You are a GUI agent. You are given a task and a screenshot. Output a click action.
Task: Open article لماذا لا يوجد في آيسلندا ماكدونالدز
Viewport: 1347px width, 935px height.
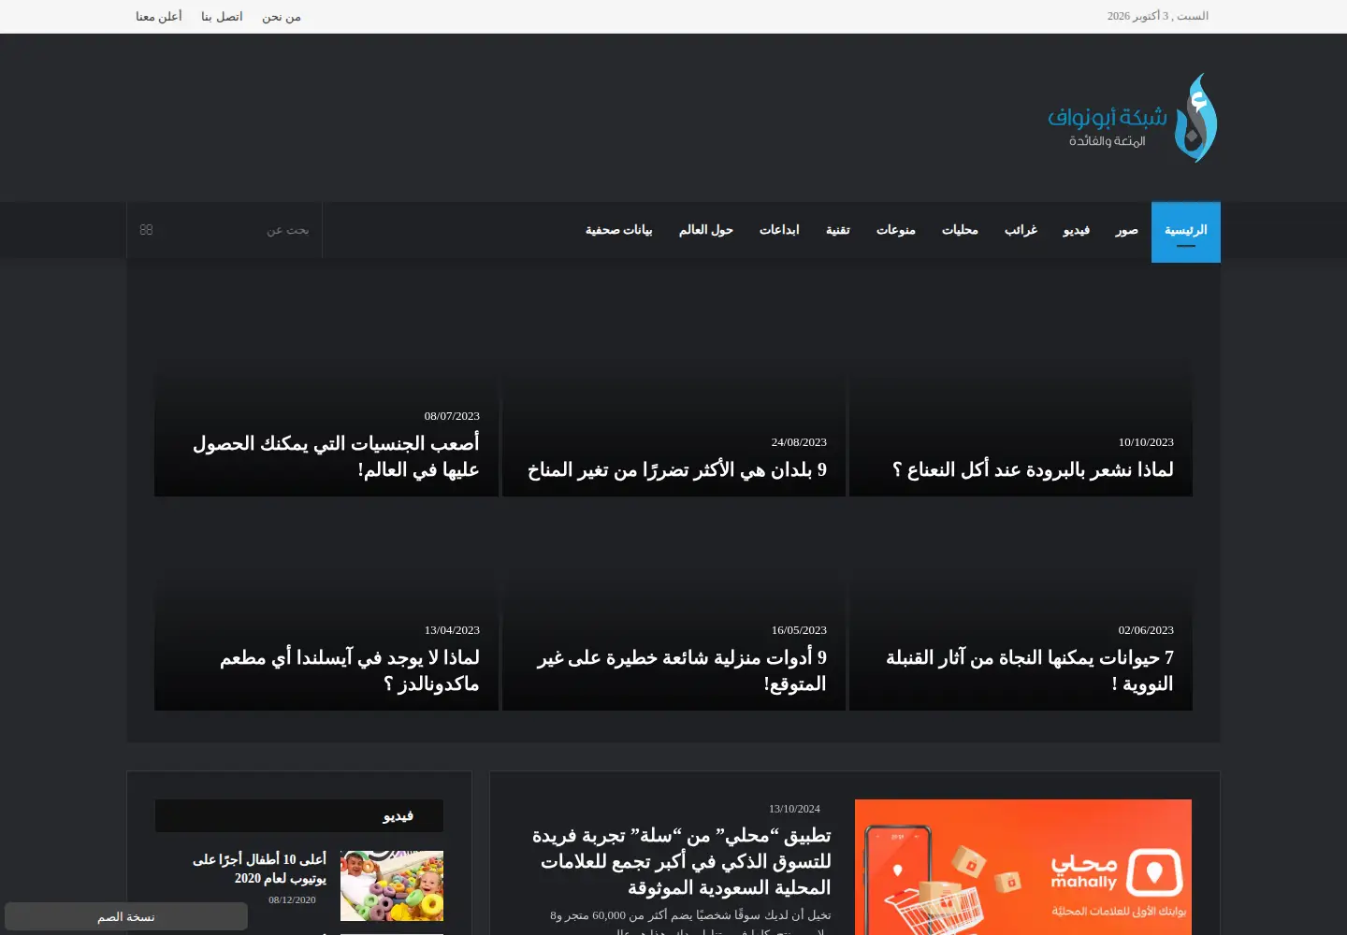coord(349,670)
